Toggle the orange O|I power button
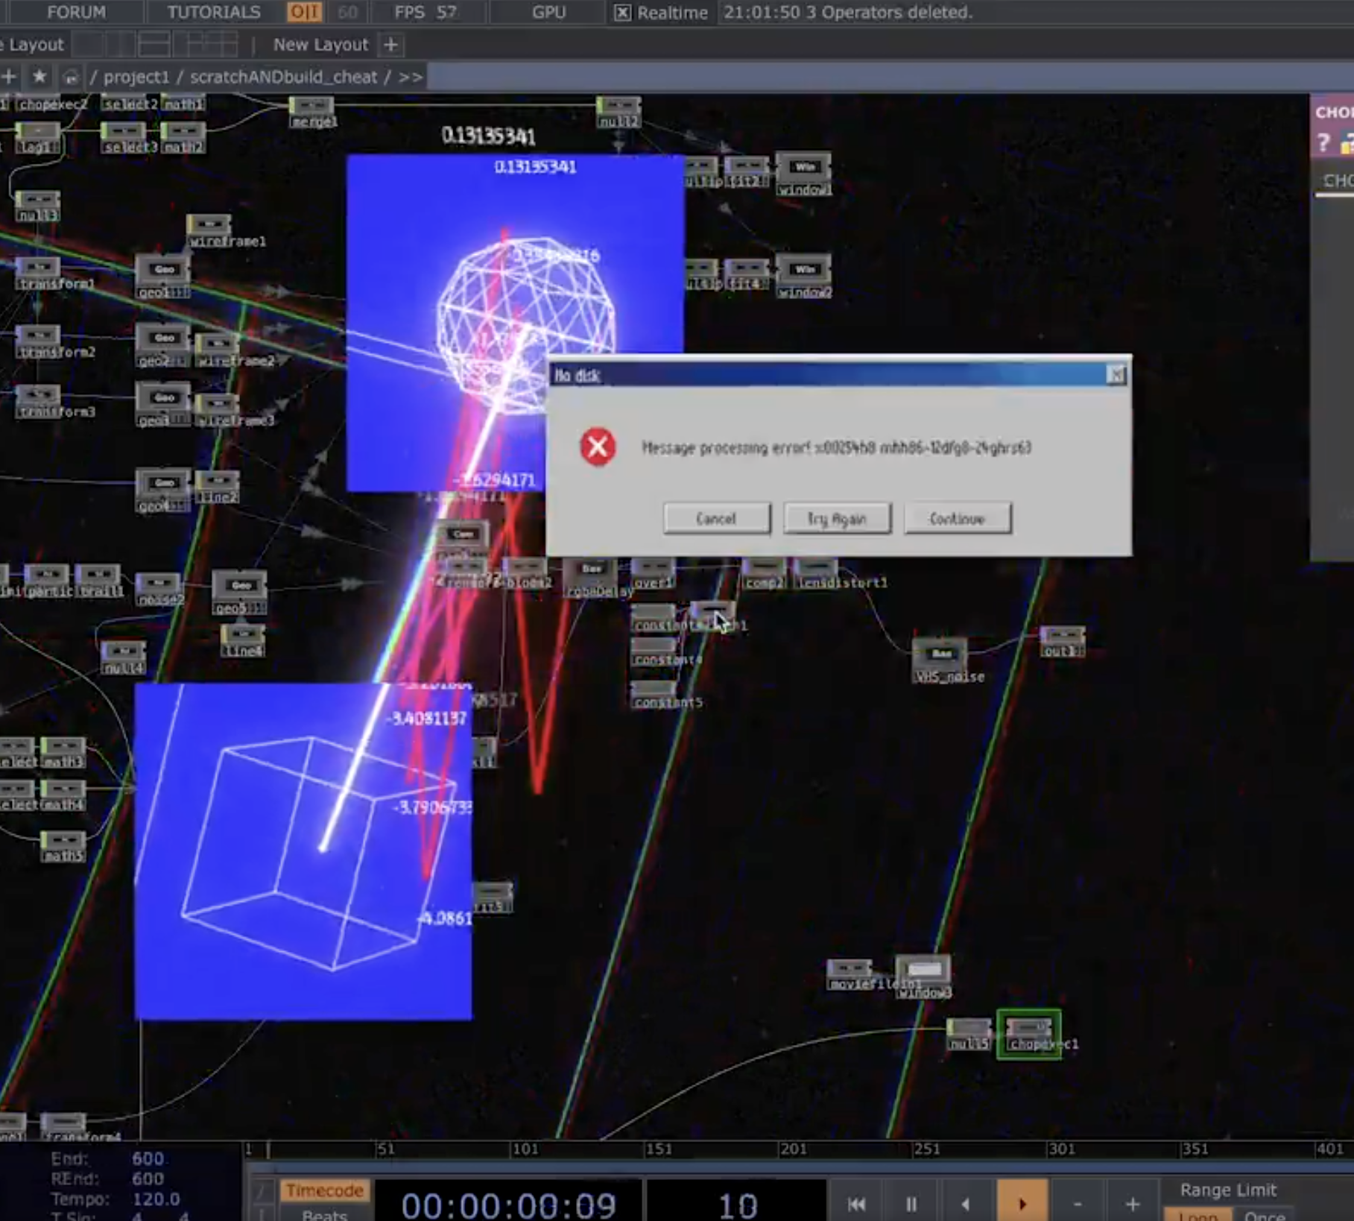The image size is (1354, 1221). pos(304,13)
